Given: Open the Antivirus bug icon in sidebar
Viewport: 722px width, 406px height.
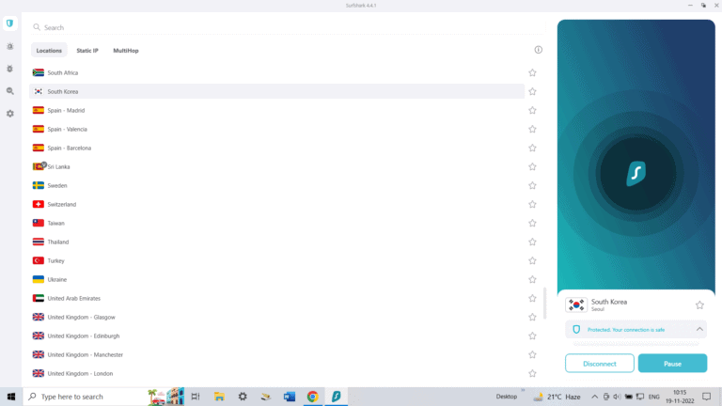Looking at the screenshot, I should [x=9, y=69].
